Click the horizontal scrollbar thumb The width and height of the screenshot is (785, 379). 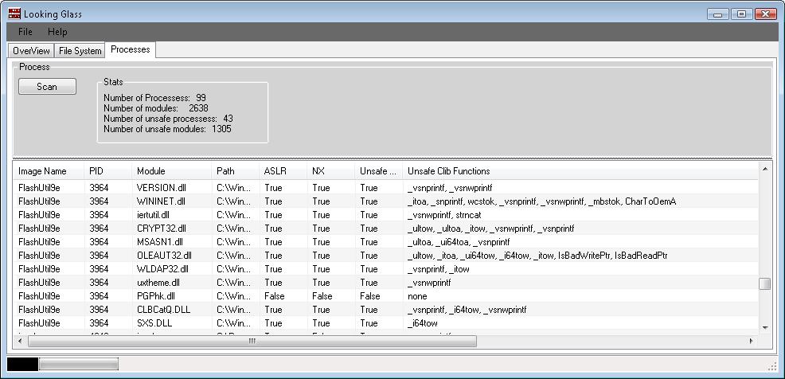coord(252,341)
